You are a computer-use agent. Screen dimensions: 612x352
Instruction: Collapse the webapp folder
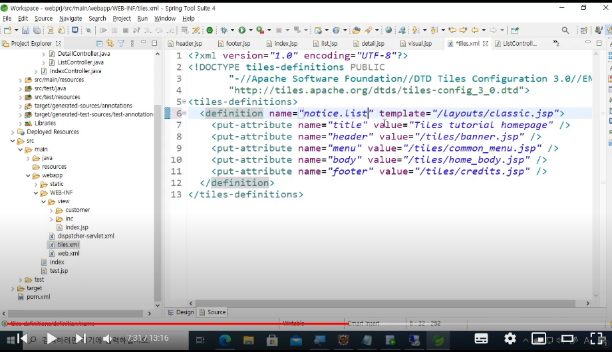click(28, 175)
